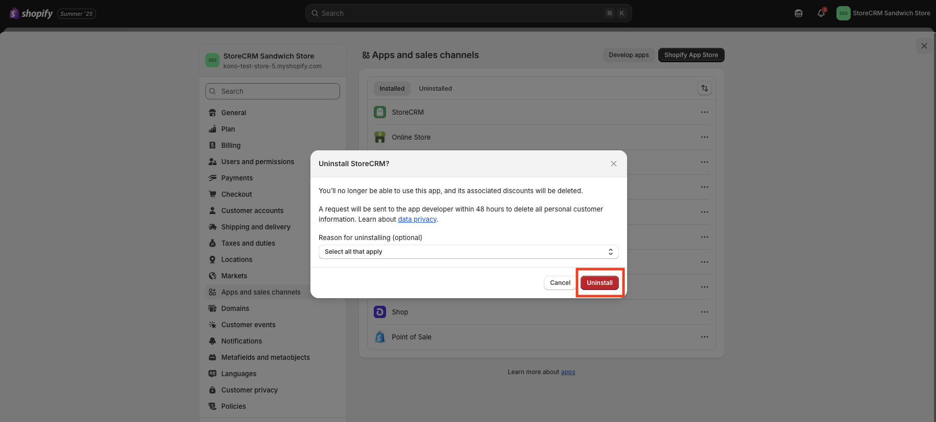Open the Sidekick assistant icon in the top bar
The width and height of the screenshot is (936, 422).
coord(799,13)
